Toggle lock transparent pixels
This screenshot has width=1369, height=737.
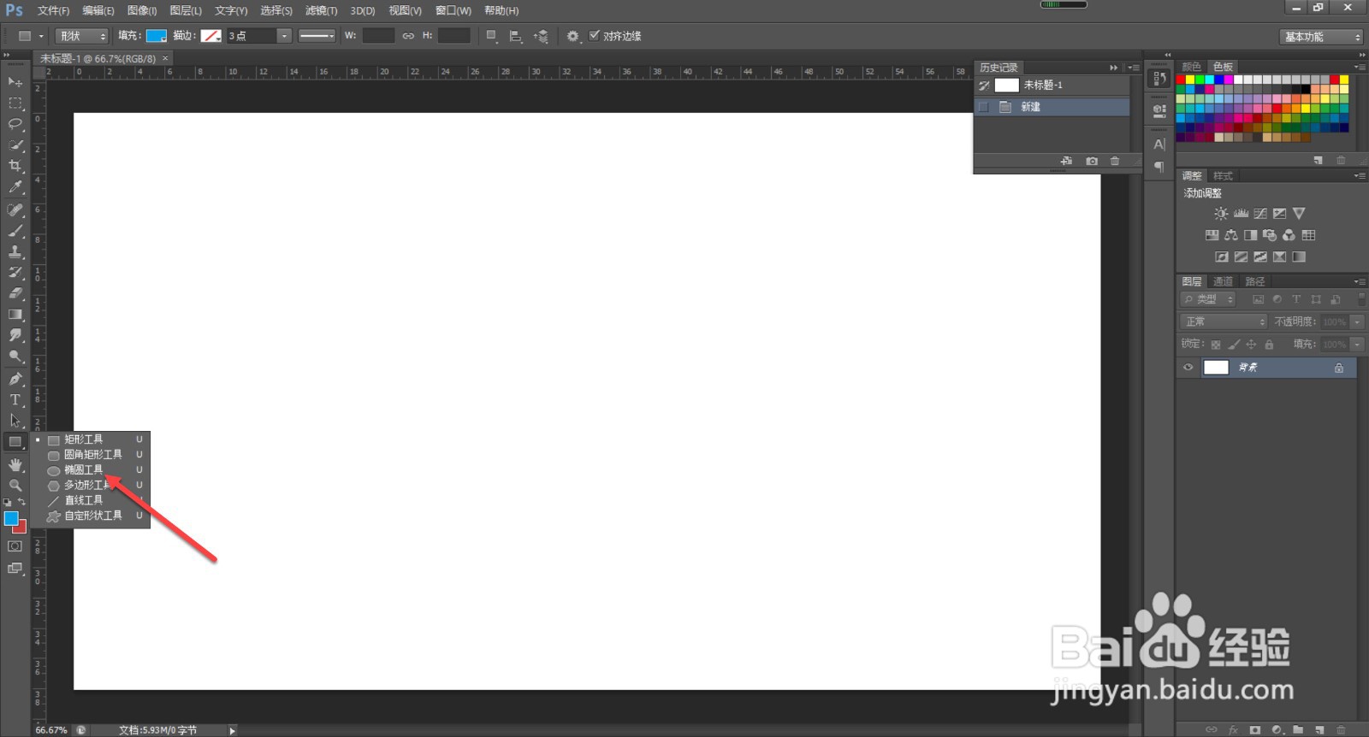(x=1216, y=345)
